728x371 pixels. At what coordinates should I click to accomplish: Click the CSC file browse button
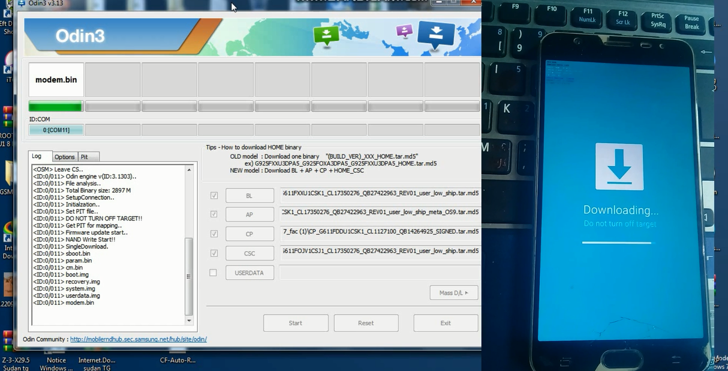(249, 253)
